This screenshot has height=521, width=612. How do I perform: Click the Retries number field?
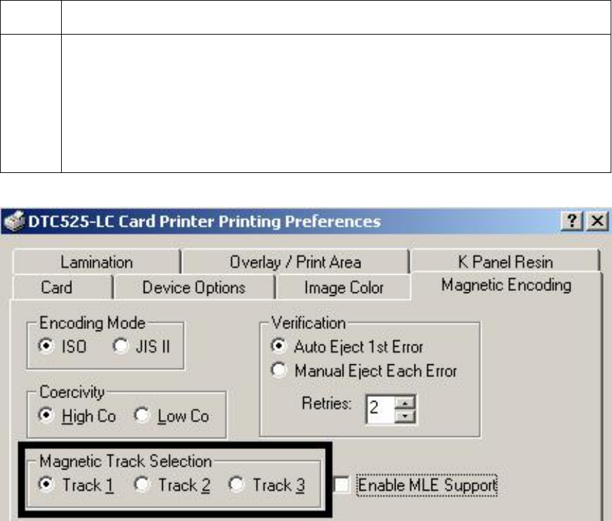coord(381,409)
